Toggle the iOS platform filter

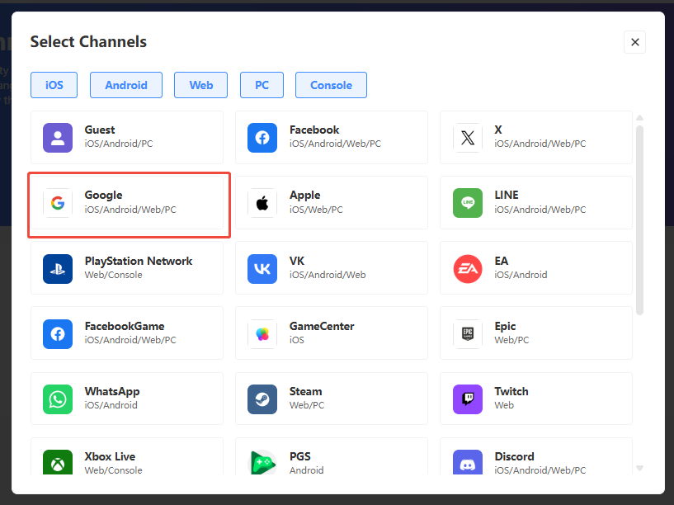point(54,85)
